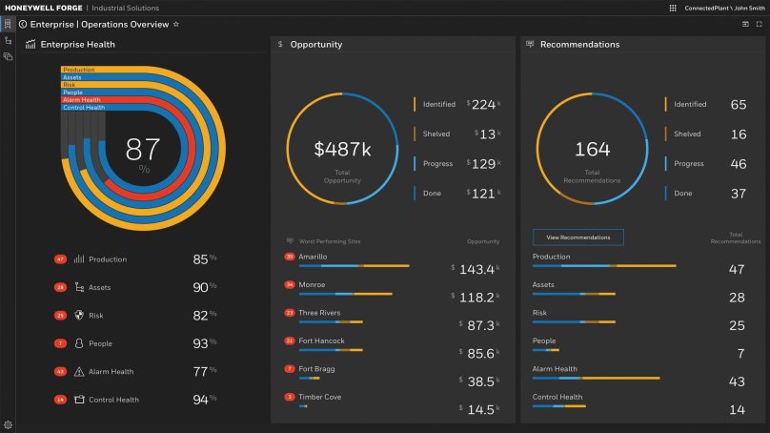Favorite the Operations Overview page star
770x433 pixels.
pos(175,24)
